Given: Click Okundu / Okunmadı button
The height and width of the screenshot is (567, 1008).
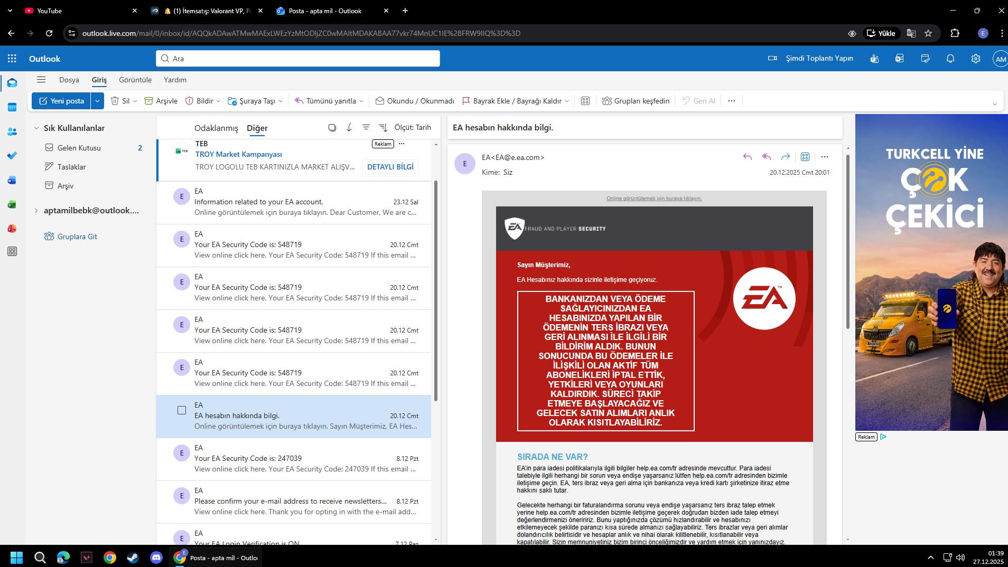Looking at the screenshot, I should [415, 101].
